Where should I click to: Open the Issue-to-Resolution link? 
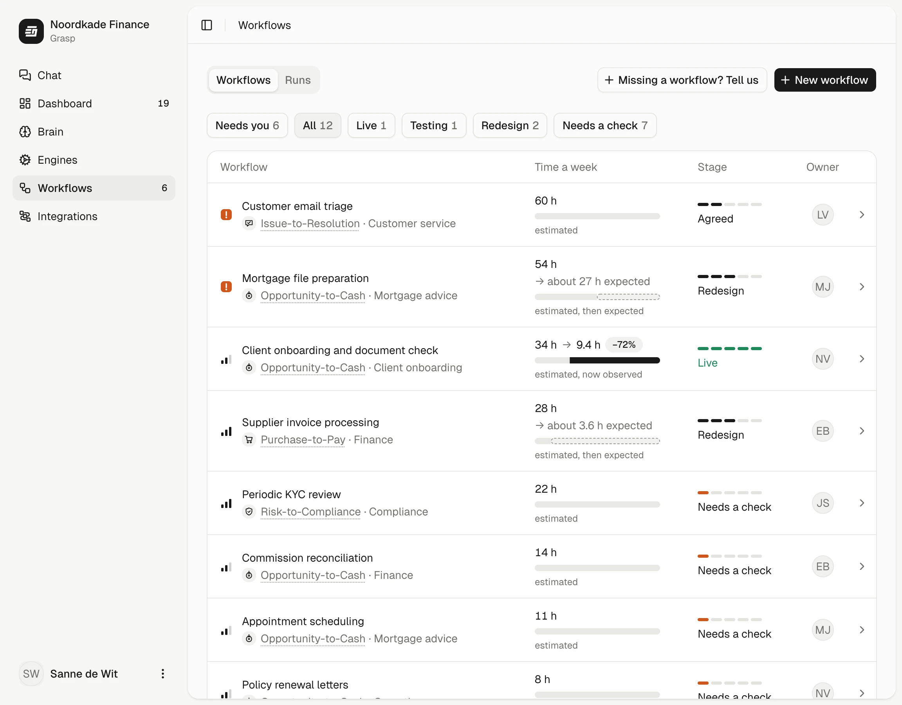pyautogui.click(x=310, y=224)
